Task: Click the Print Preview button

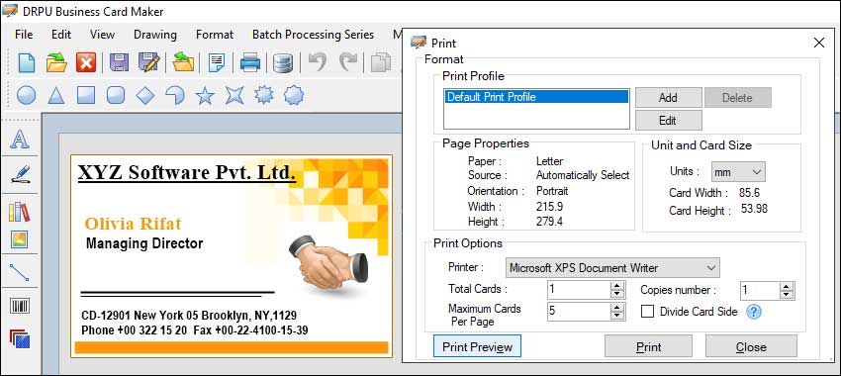Action: (477, 347)
